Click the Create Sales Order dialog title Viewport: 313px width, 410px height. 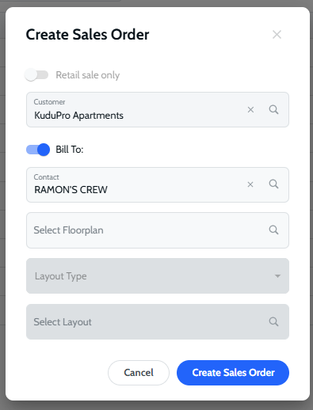pos(87,35)
